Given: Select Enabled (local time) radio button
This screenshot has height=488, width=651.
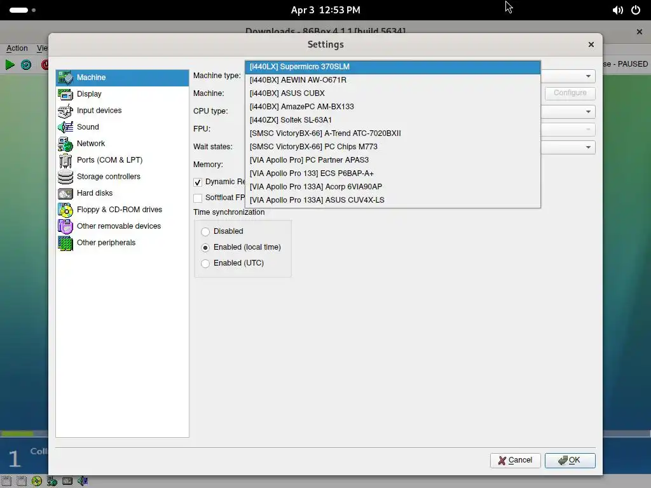Looking at the screenshot, I should click(x=205, y=248).
